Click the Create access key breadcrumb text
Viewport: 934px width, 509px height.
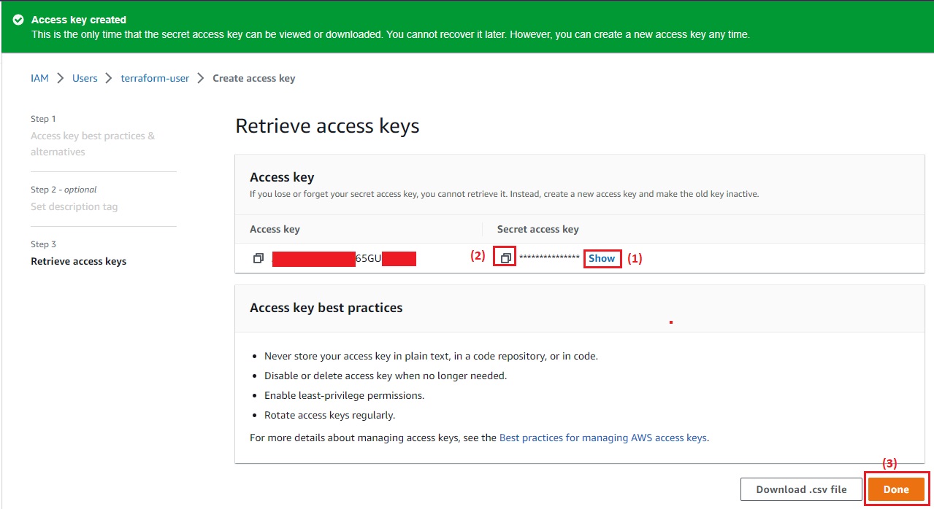click(254, 78)
